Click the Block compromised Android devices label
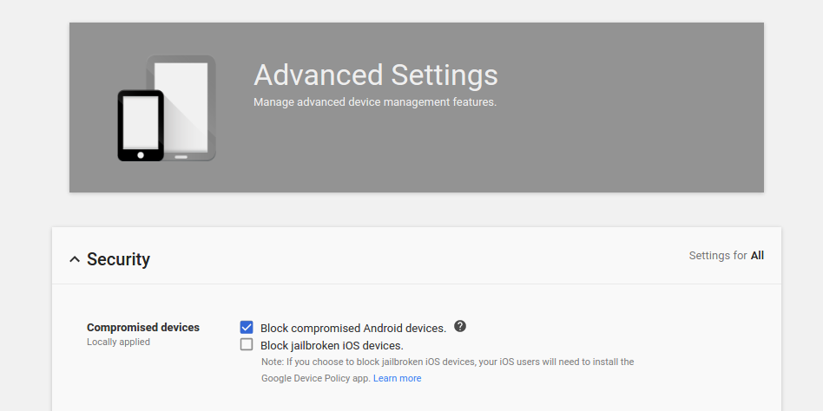Viewport: 823px width, 411px height. click(x=352, y=328)
